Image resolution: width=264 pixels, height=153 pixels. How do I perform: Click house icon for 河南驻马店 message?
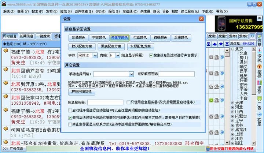click(217, 133)
